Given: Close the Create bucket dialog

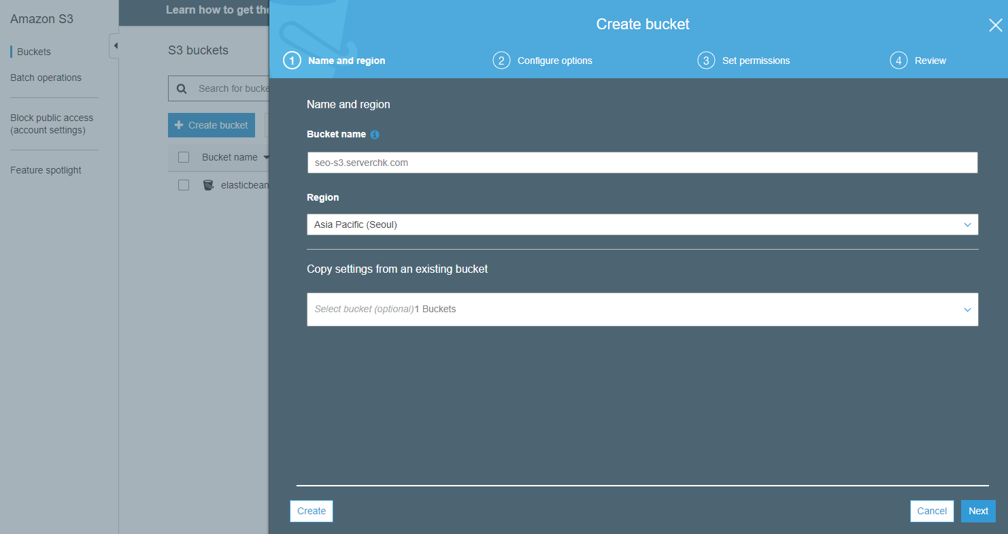Looking at the screenshot, I should 995,26.
